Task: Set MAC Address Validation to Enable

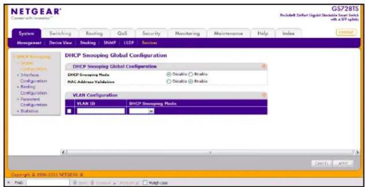Action: pos(191,81)
